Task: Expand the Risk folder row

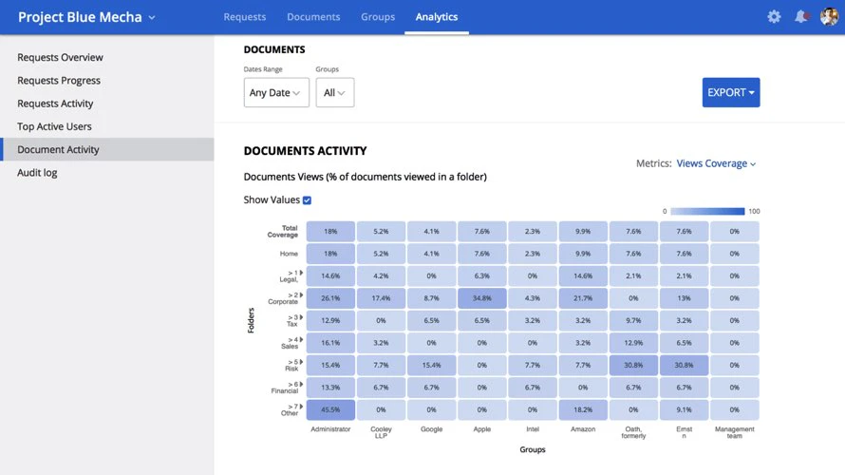Action: [301, 362]
